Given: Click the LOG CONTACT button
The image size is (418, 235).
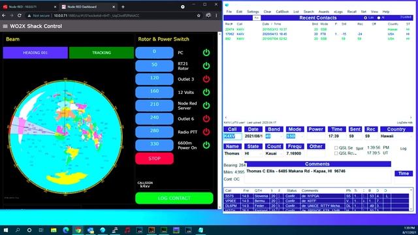Looking at the screenshot, I should pos(174,198).
